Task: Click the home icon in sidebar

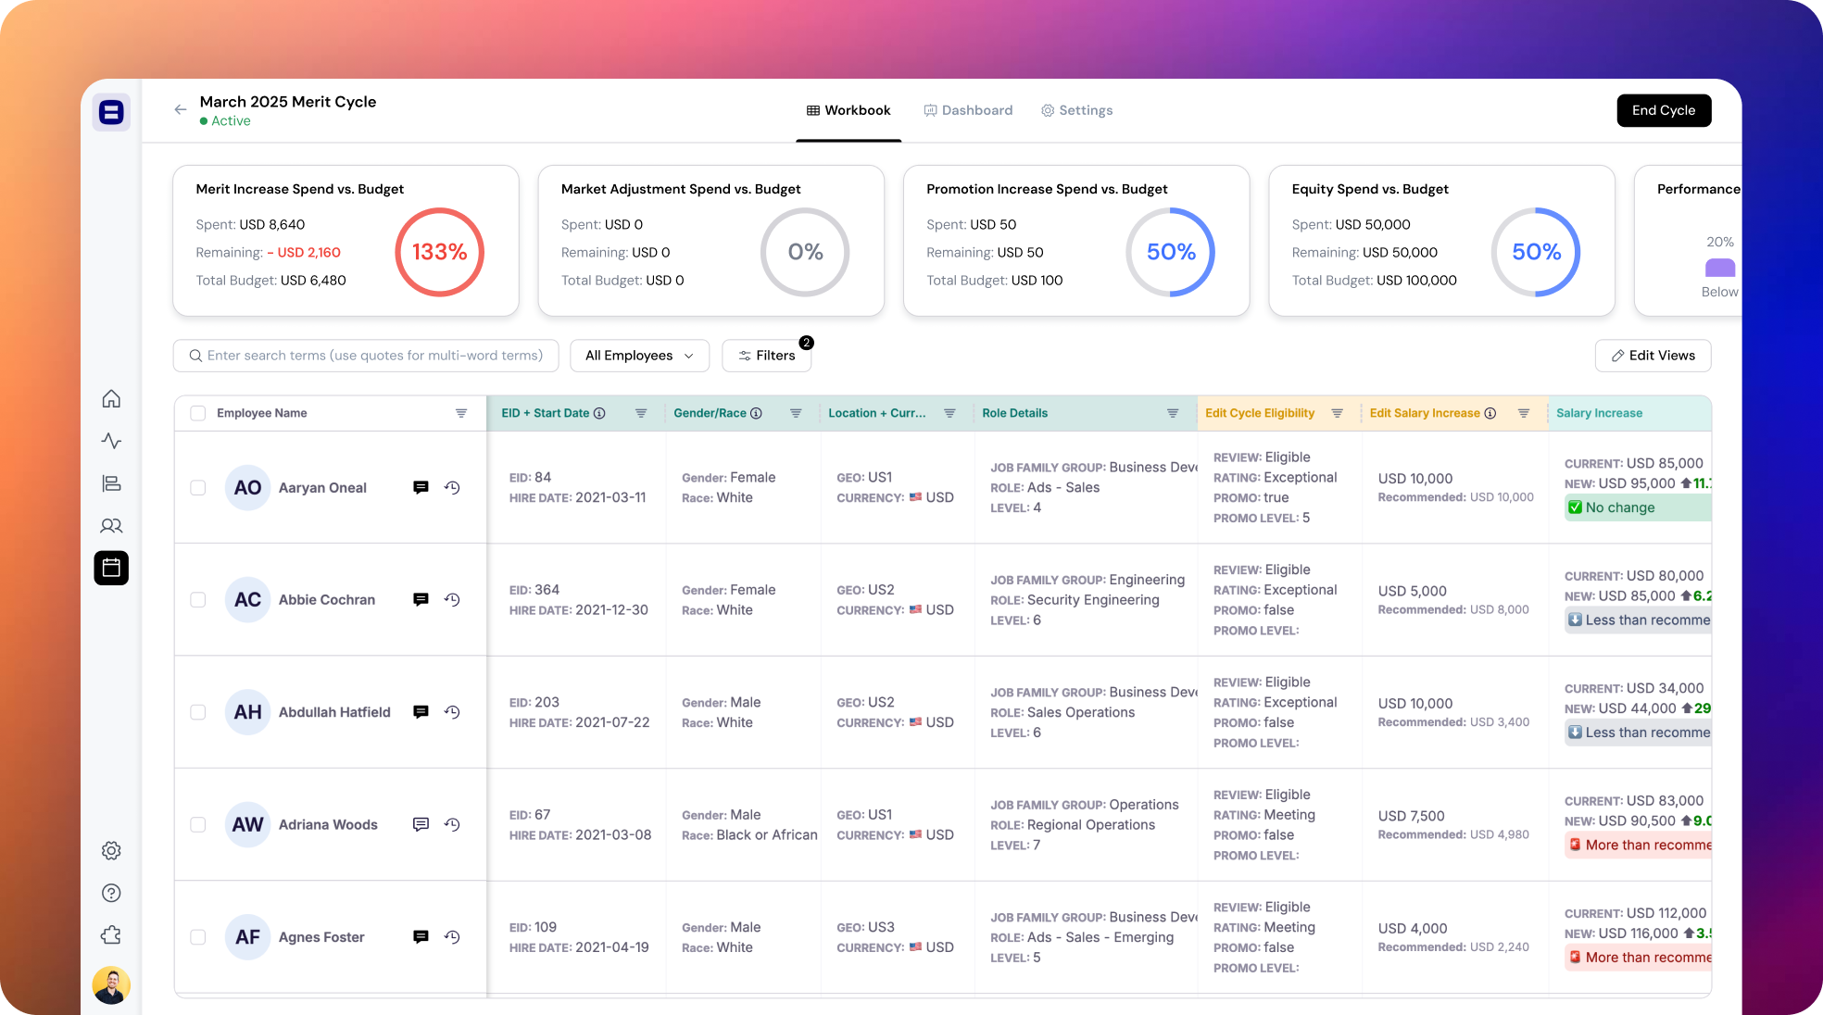Action: point(111,399)
